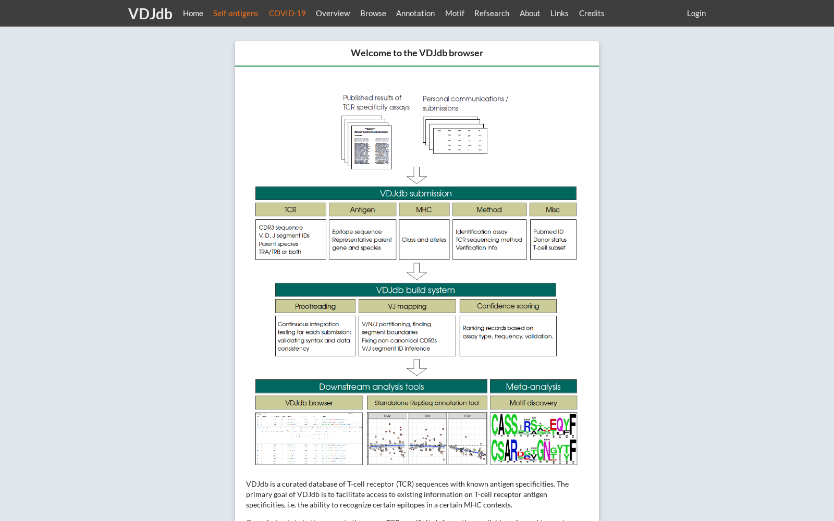Viewport: 834px width, 521px height.
Task: Click the VDJdb build system banner
Action: click(x=415, y=290)
